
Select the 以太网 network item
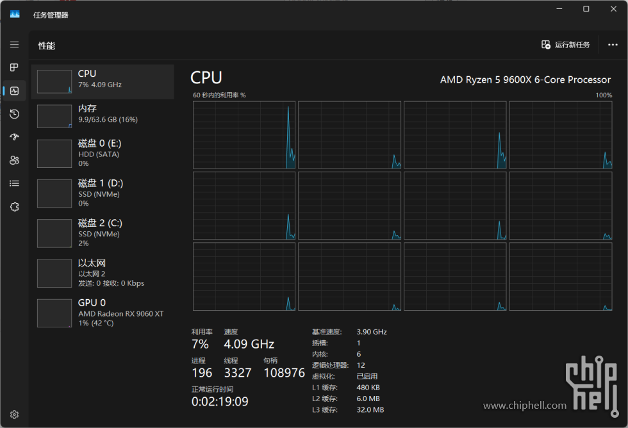tap(103, 273)
